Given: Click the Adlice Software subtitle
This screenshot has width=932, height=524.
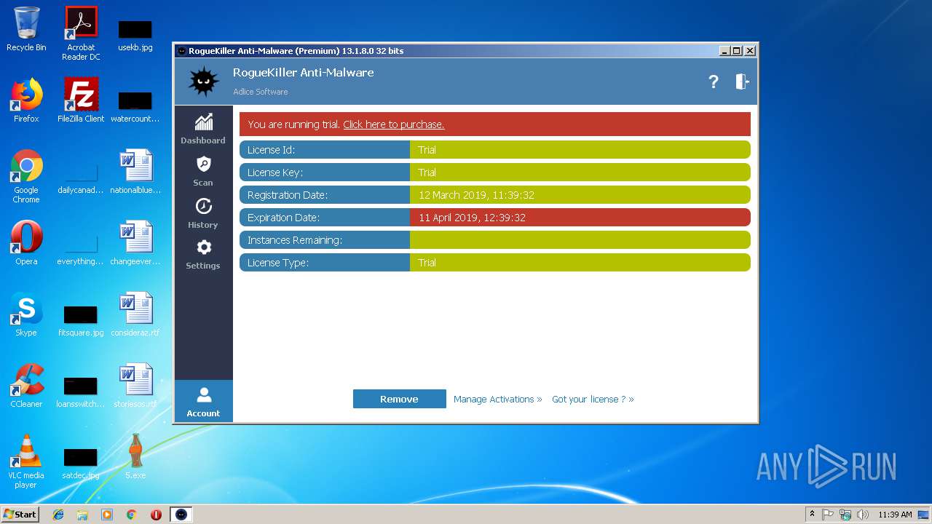Looking at the screenshot, I should 261,92.
